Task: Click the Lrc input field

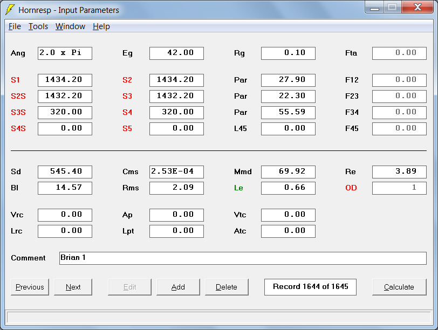Action: (65, 231)
